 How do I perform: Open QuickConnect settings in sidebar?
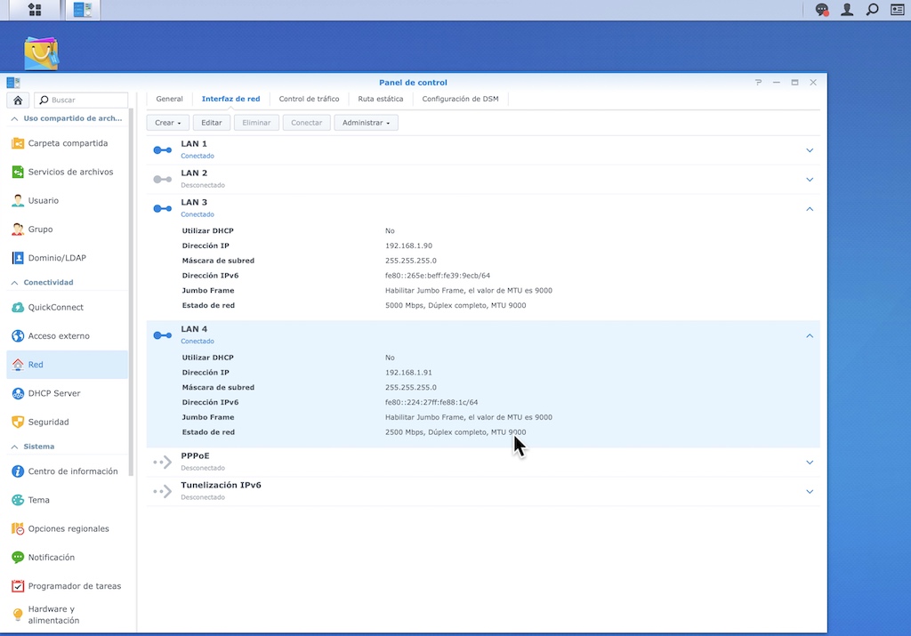click(55, 308)
